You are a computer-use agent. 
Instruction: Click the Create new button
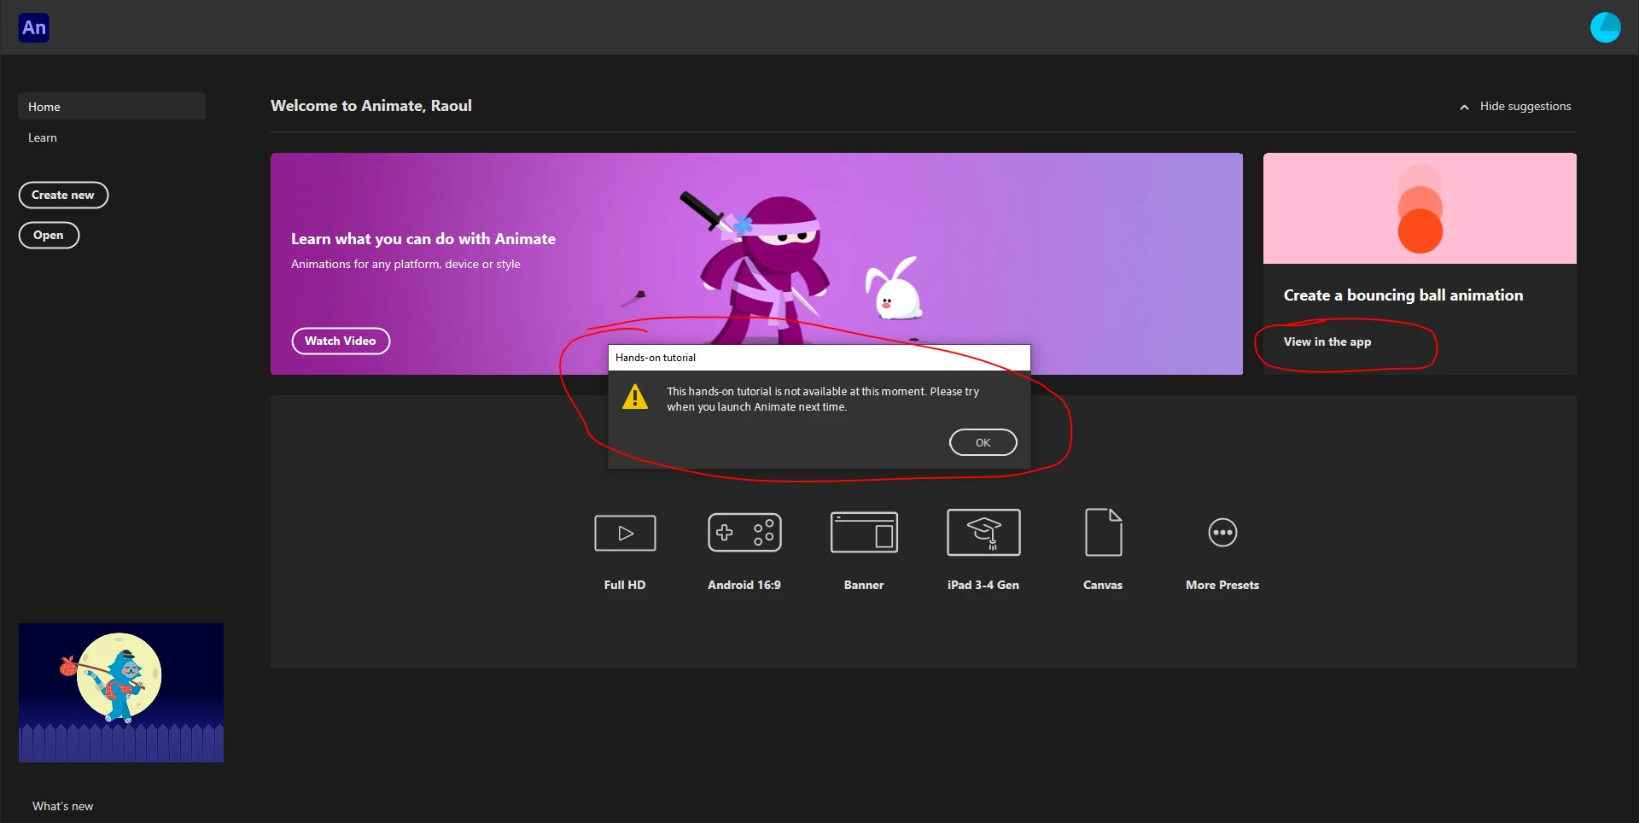(x=63, y=196)
